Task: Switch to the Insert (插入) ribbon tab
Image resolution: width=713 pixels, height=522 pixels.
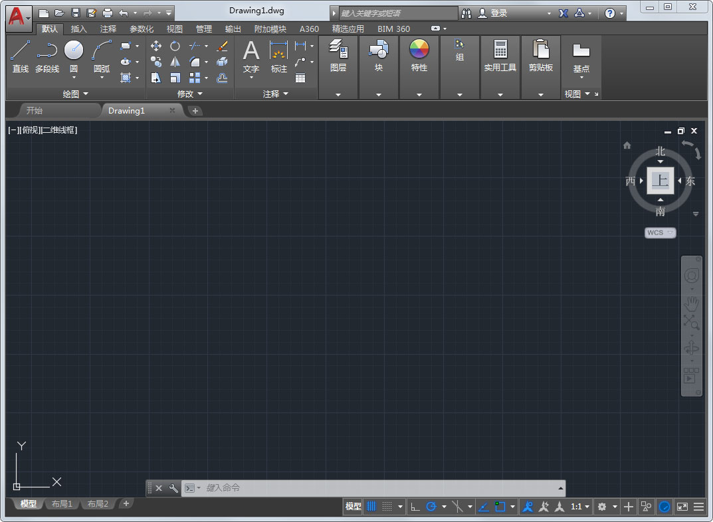Action: coord(78,29)
